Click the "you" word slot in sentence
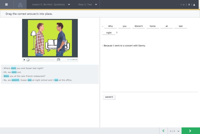The image size is (200, 134). (x=124, y=26)
